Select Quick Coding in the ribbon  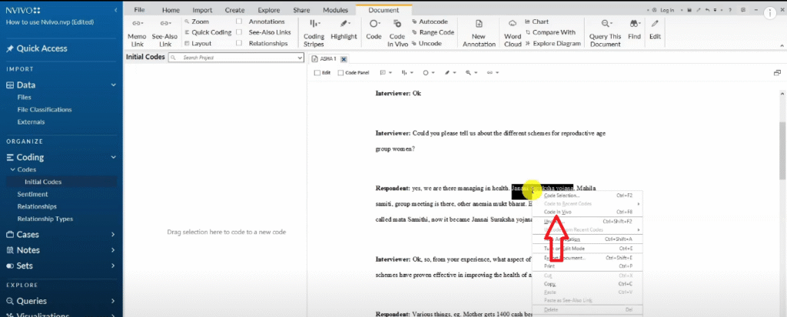208,32
